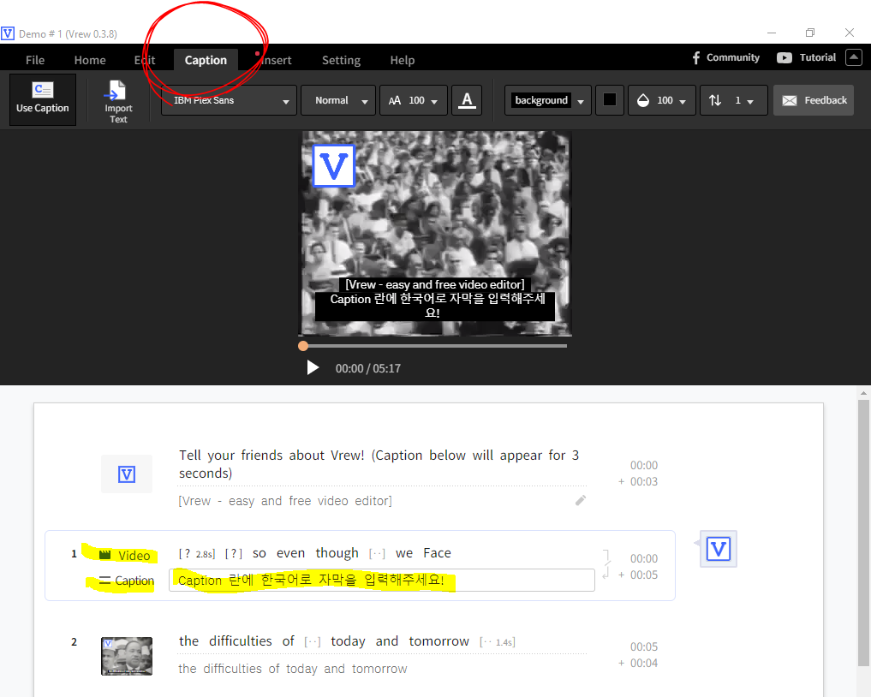Viewport: 871px width, 697px height.
Task: Open the opacity 100 dropdown
Action: coord(661,100)
